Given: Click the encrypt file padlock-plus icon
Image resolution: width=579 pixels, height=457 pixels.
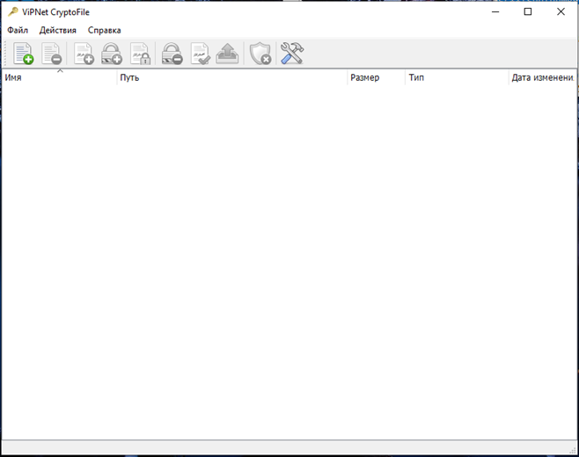Looking at the screenshot, I should click(x=112, y=54).
